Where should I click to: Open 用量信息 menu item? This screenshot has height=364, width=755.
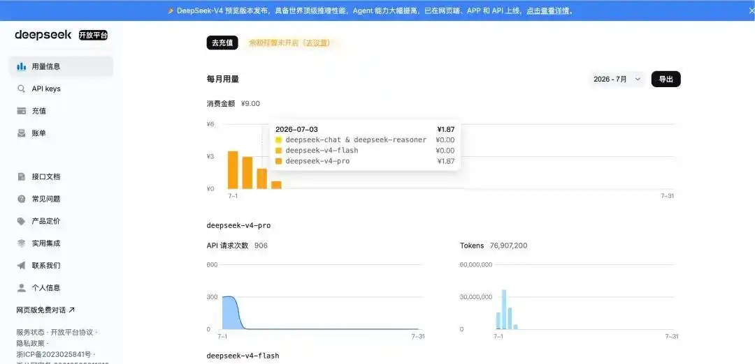(x=61, y=67)
